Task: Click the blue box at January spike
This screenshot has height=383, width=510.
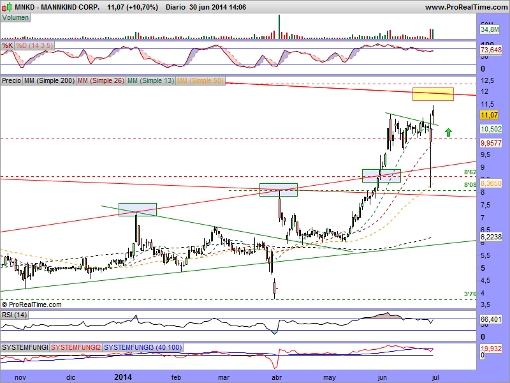Action: coord(138,209)
